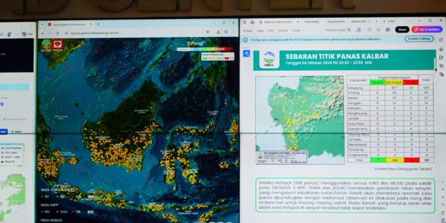
Task: Click green Low swatch in hotspot legend
Action: tap(205, 58)
